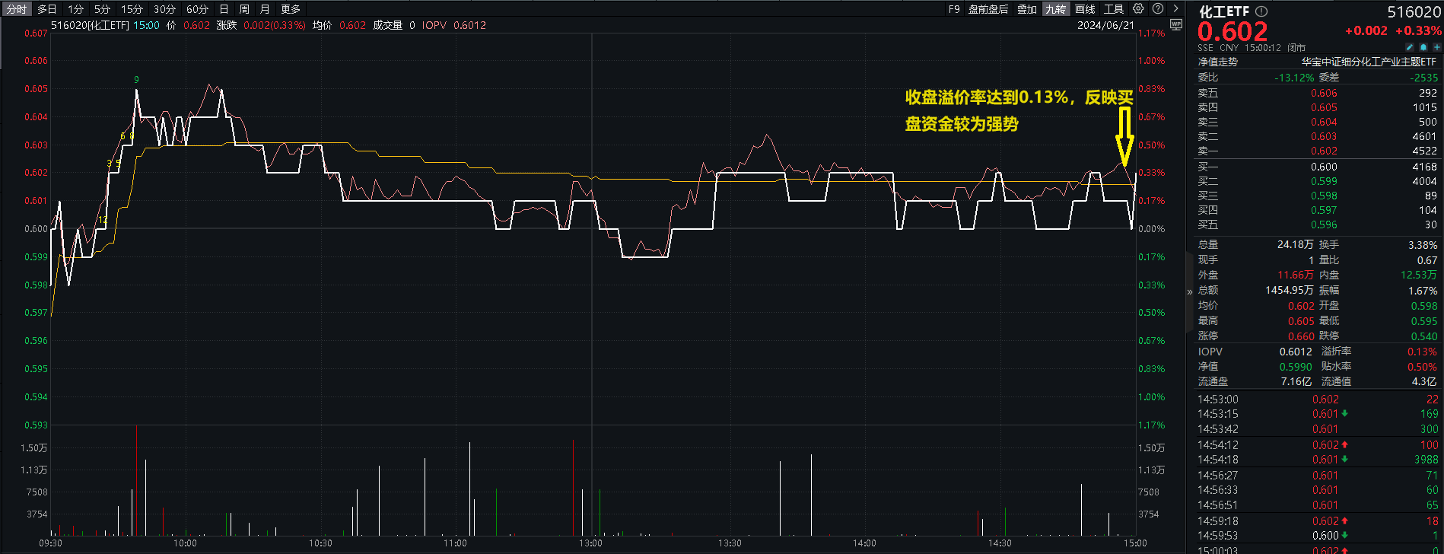
Task: Click the 卖二 price 0.603
Action: pyautogui.click(x=1324, y=136)
